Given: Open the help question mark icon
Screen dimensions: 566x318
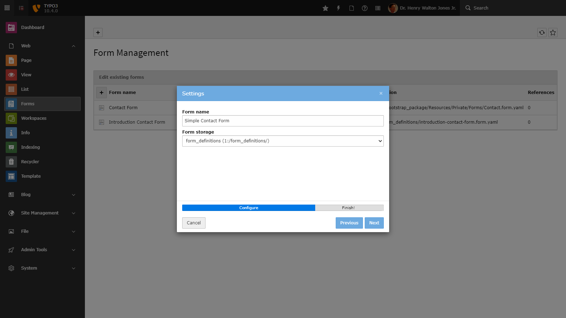Looking at the screenshot, I should pyautogui.click(x=365, y=8).
